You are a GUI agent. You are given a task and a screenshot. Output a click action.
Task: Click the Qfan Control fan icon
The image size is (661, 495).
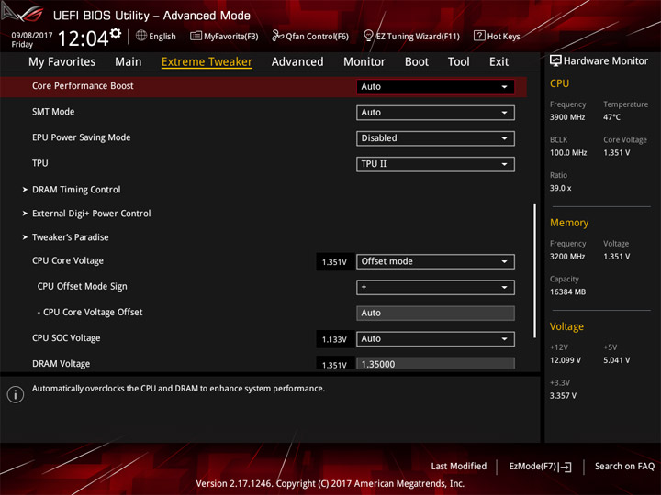pyautogui.click(x=277, y=36)
